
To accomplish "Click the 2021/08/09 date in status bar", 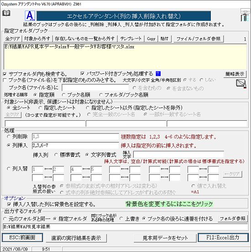I will (x=15, y=249).
